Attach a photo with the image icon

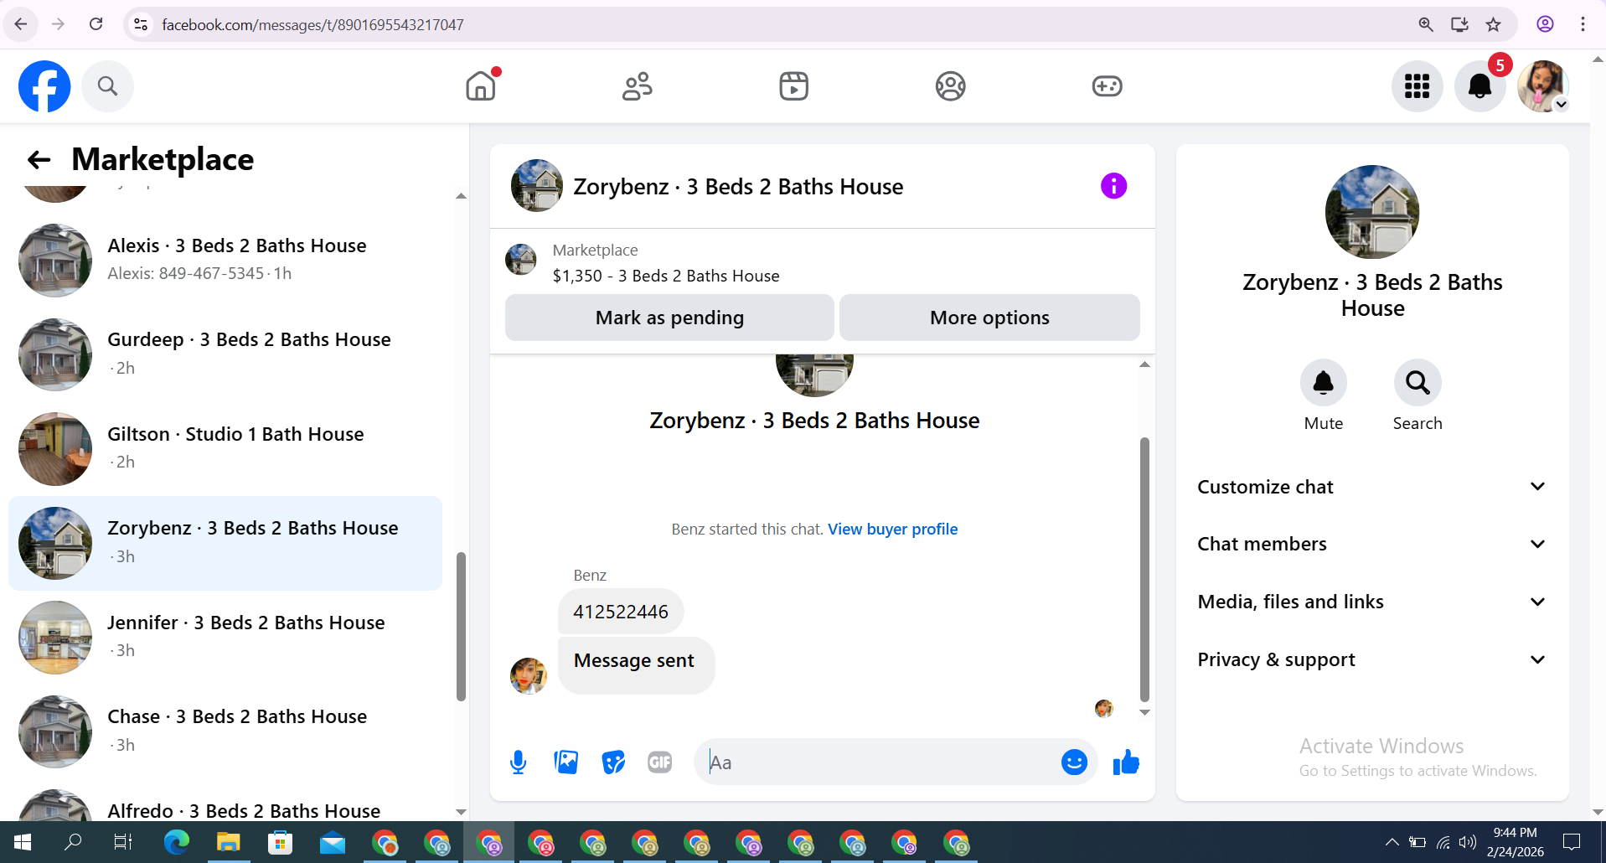click(x=566, y=762)
